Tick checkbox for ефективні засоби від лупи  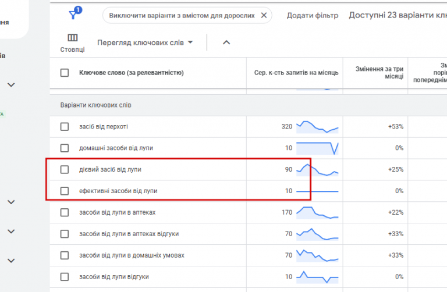(x=65, y=191)
